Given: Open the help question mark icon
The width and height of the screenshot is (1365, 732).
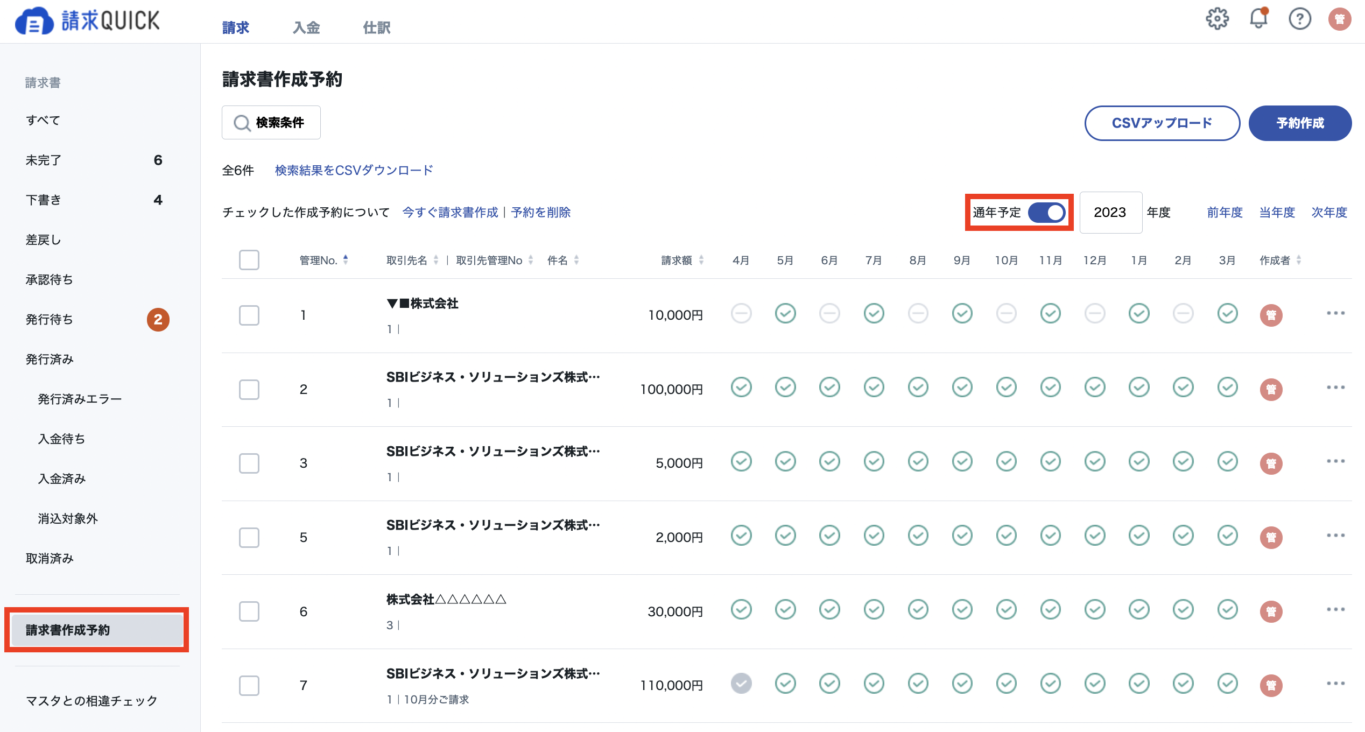Looking at the screenshot, I should coord(1299,19).
